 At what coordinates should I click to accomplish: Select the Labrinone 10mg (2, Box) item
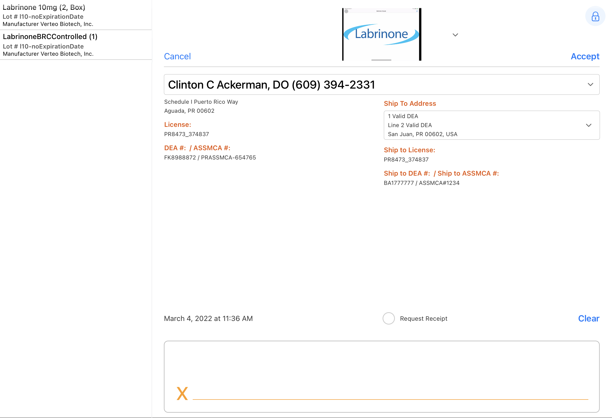pyautogui.click(x=44, y=7)
